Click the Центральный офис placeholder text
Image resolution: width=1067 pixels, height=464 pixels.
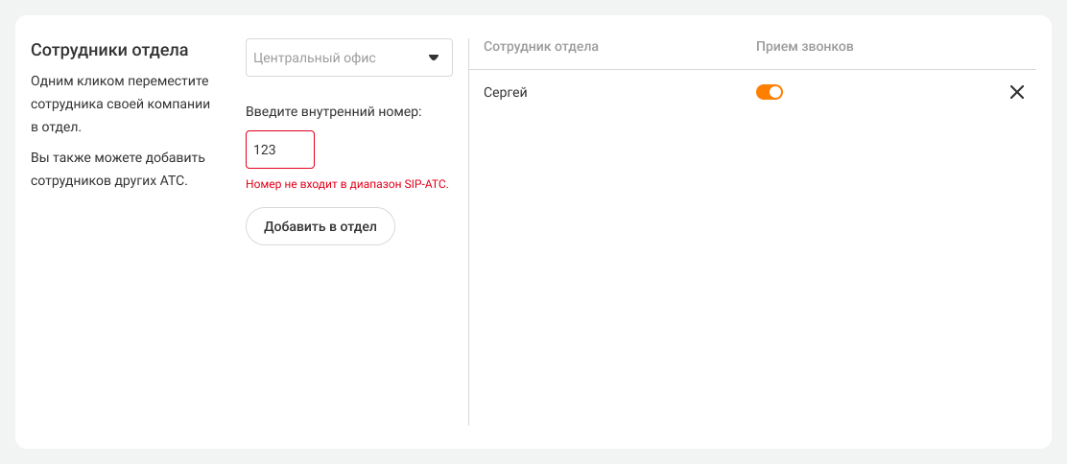tap(315, 58)
